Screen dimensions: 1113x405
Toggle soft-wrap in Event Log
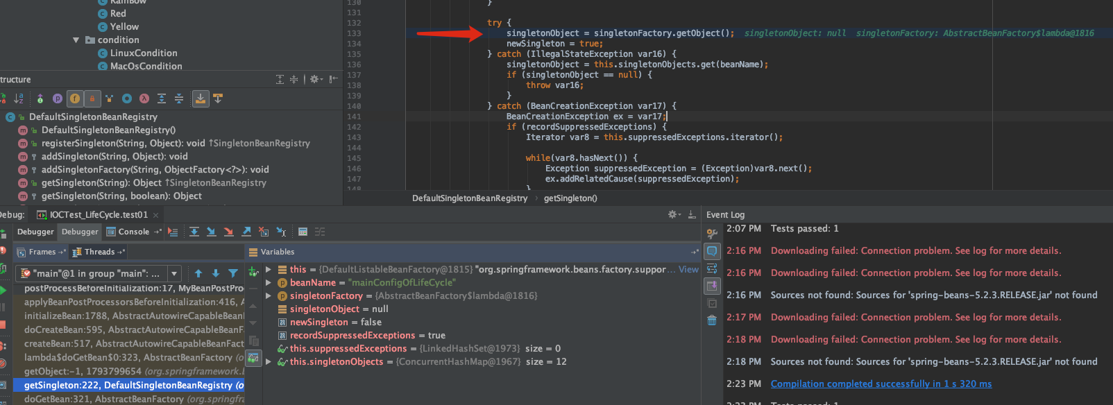tap(712, 268)
